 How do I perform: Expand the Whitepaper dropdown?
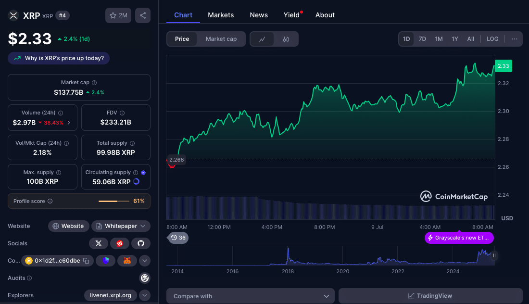[143, 226]
